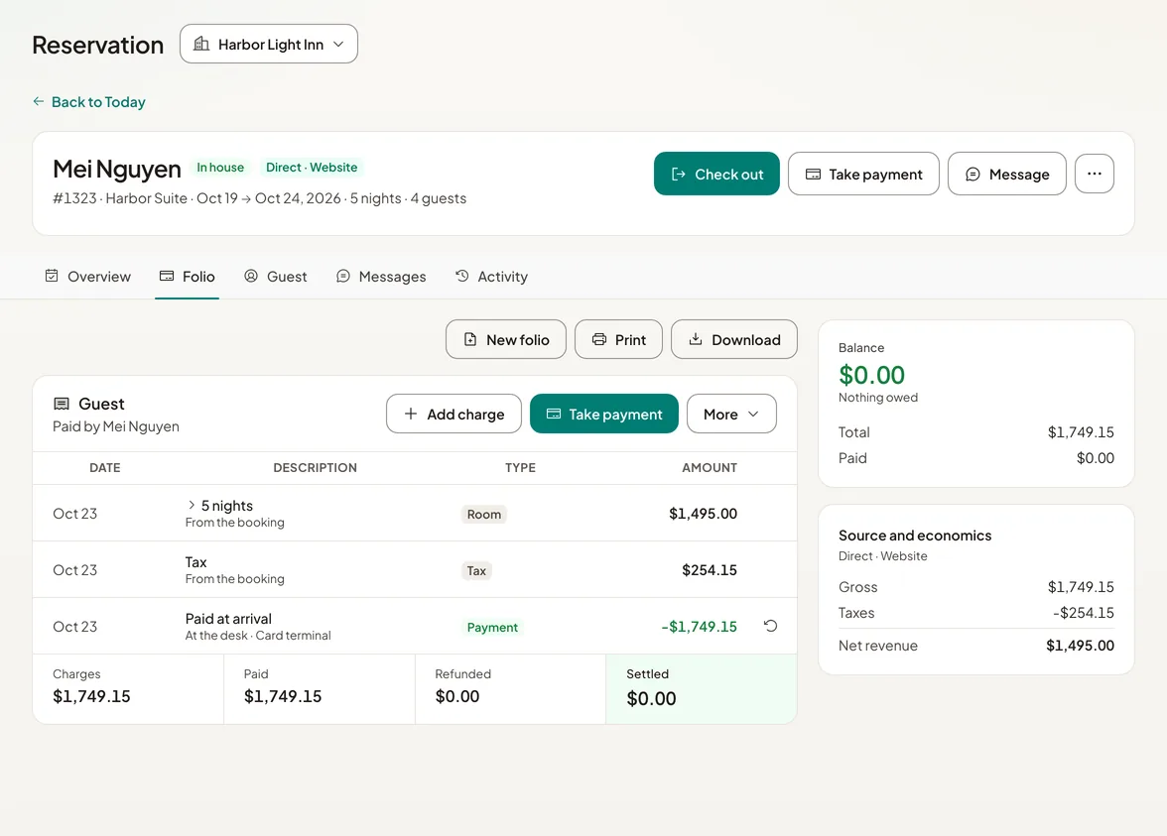
Task: Open the More dropdown in Guest folio
Action: tap(730, 415)
